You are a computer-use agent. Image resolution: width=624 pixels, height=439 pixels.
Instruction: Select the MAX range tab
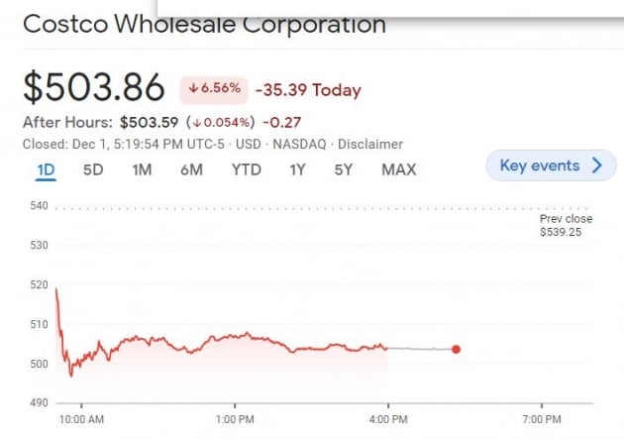point(398,169)
